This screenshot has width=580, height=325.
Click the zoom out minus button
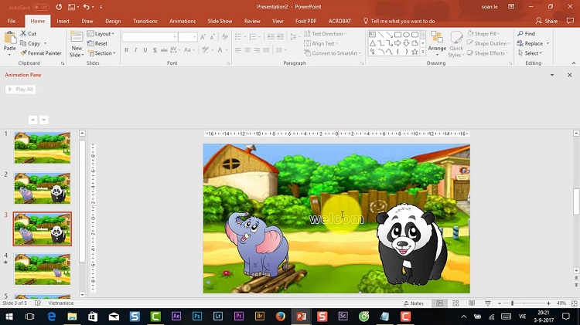point(500,303)
